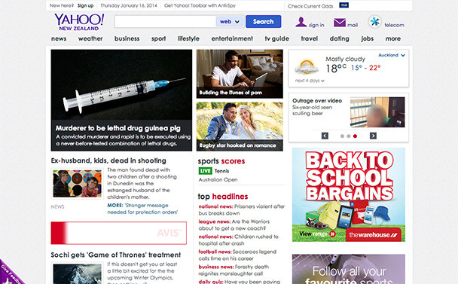
Task: Open the news menu
Action: (x=59, y=38)
